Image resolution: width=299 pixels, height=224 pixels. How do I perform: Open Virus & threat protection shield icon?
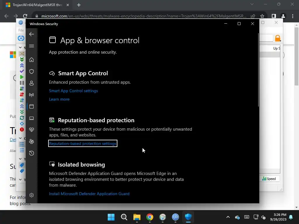point(32,71)
